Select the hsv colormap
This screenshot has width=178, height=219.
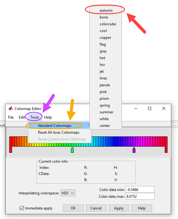(106, 65)
